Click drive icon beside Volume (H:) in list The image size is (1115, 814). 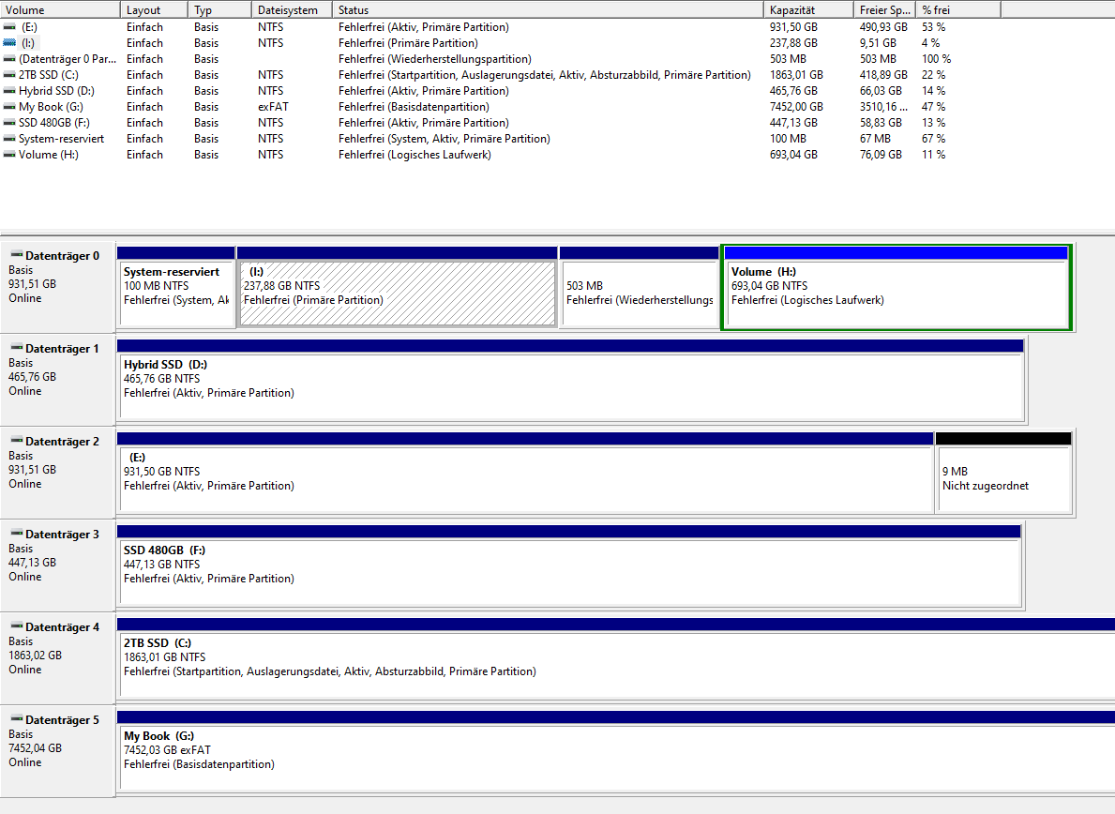click(9, 155)
